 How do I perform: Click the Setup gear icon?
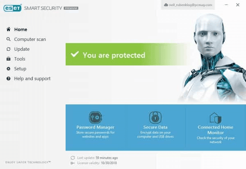tap(9, 69)
